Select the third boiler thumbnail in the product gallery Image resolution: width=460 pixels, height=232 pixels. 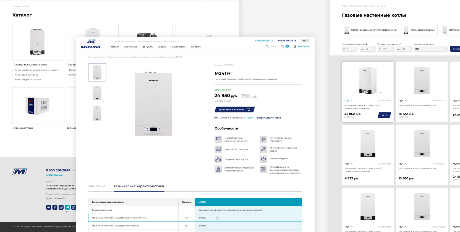click(97, 113)
